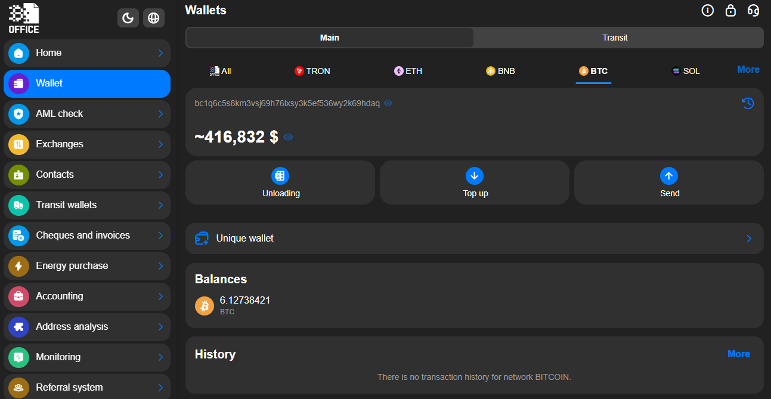Click the Send up-arrow icon

(x=668, y=176)
